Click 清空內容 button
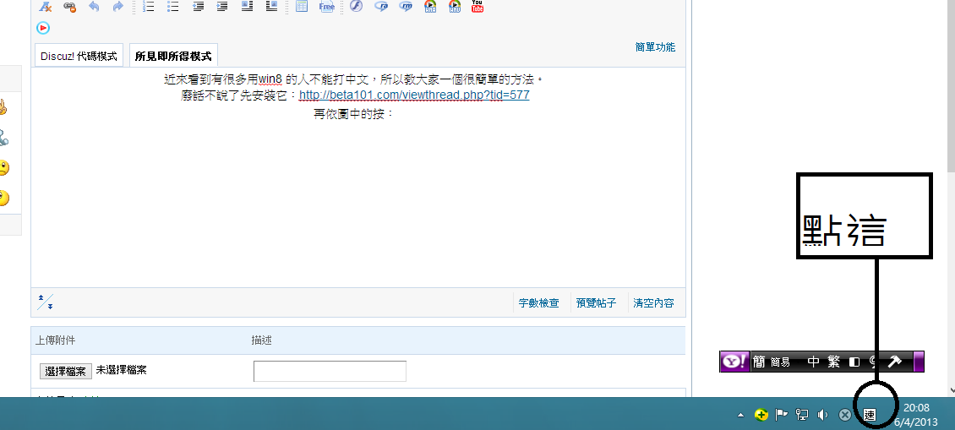Image resolution: width=955 pixels, height=430 pixels. coord(653,302)
